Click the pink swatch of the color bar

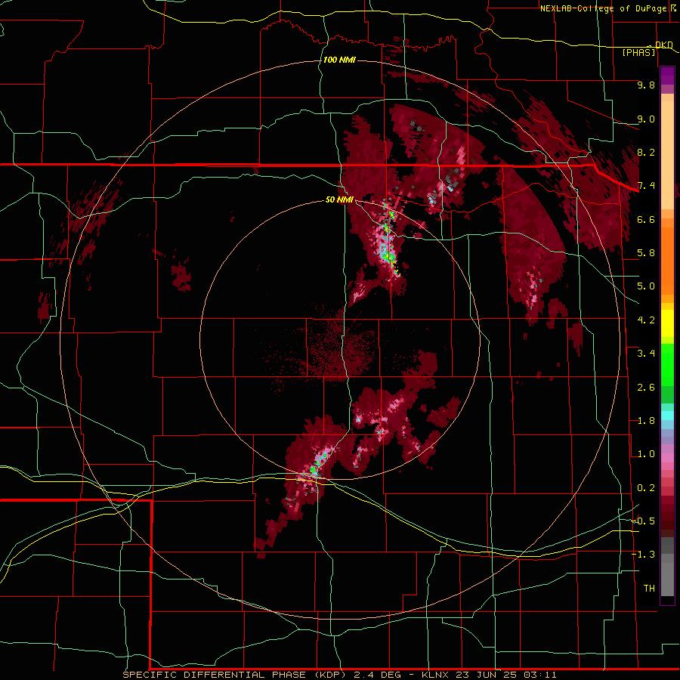(x=667, y=458)
